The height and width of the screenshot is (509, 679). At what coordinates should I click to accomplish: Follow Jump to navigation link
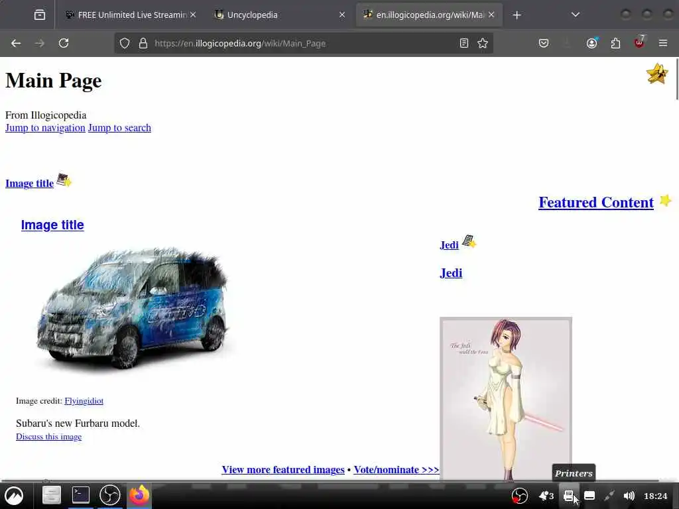(45, 128)
